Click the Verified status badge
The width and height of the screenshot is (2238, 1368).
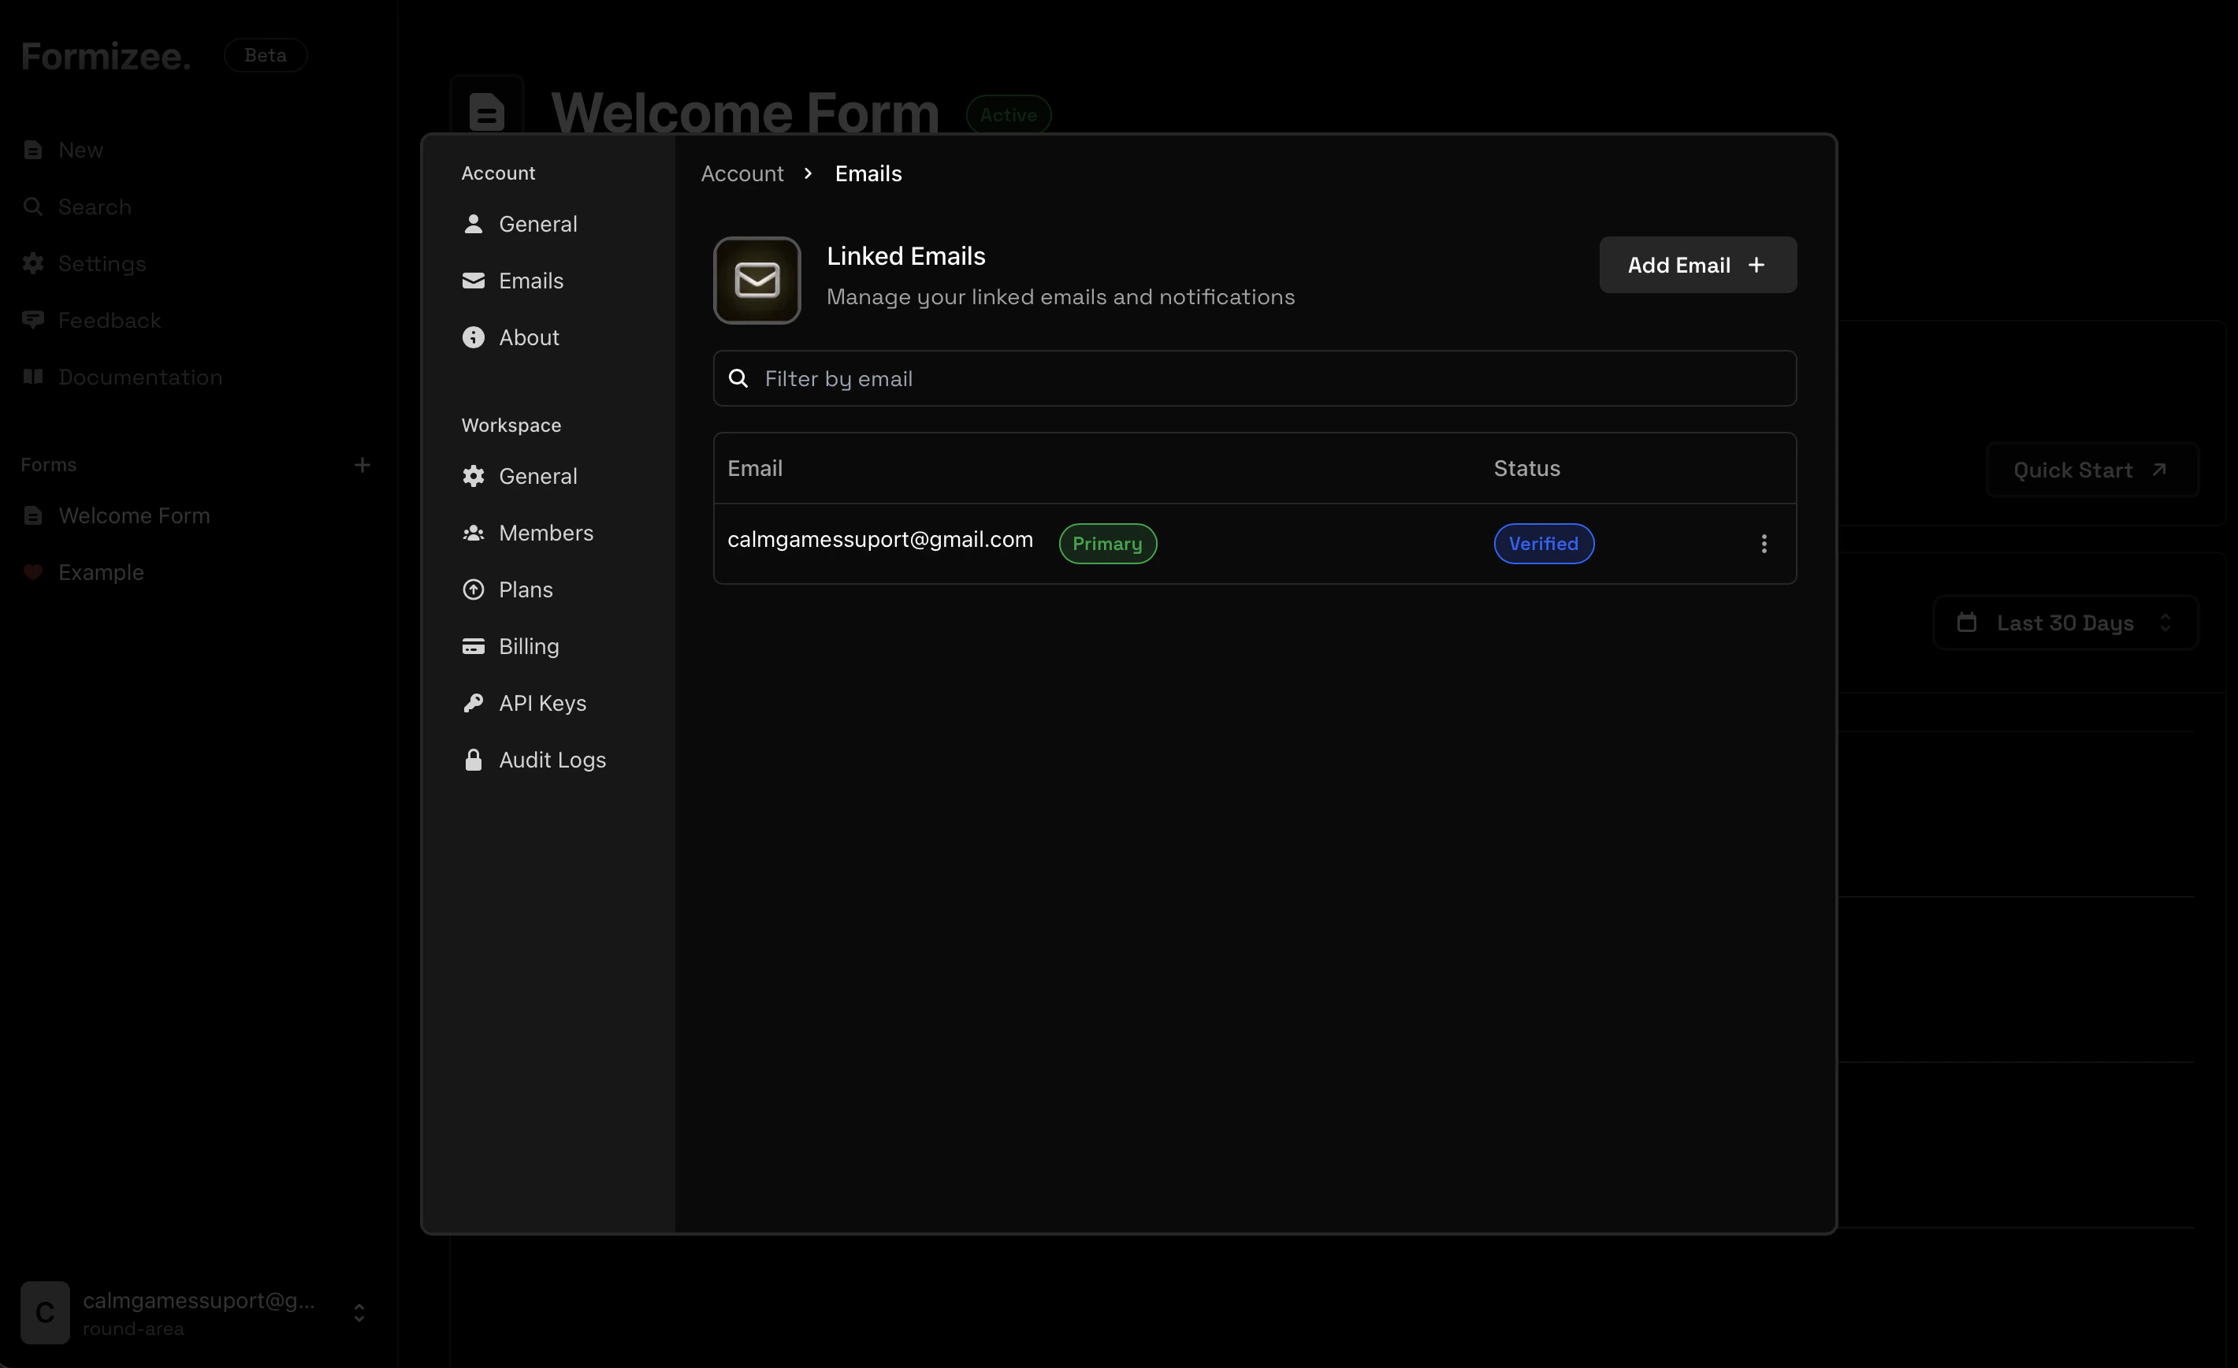click(x=1543, y=543)
